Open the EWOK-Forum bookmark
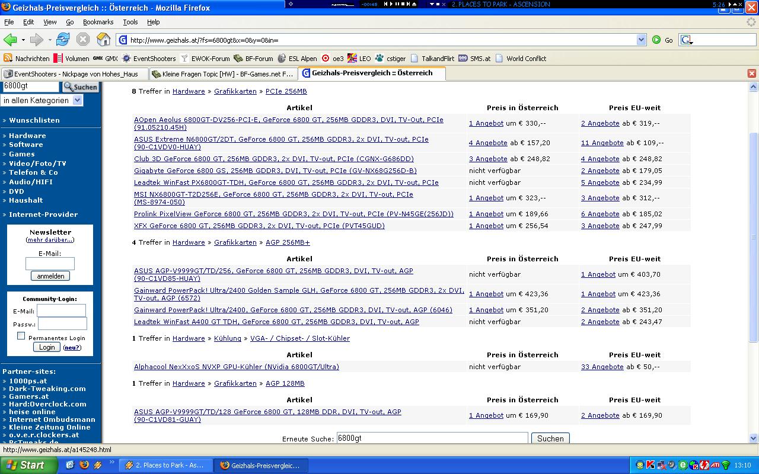Screen dimensions: 759x474 click(205, 59)
